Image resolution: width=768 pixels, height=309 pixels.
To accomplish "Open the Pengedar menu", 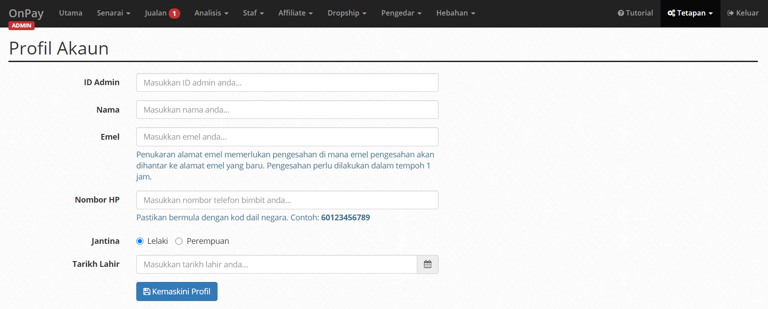I will tap(401, 13).
